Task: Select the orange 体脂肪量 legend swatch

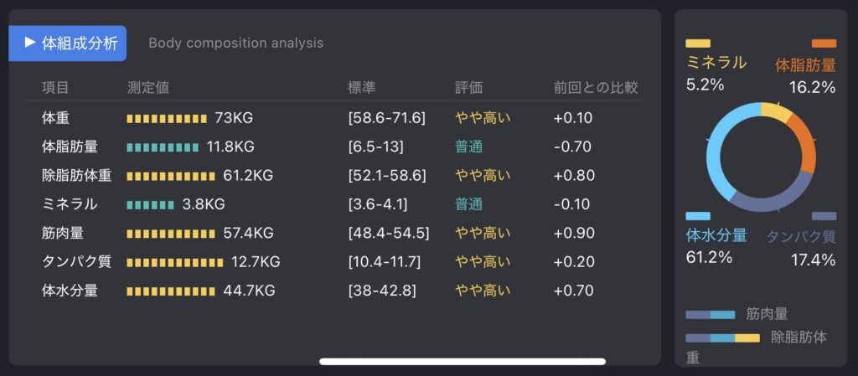Action: click(824, 44)
